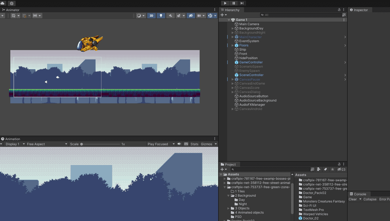Toggle 2D view mode in scene toolbar
The image size is (390, 221).
[x=151, y=16]
